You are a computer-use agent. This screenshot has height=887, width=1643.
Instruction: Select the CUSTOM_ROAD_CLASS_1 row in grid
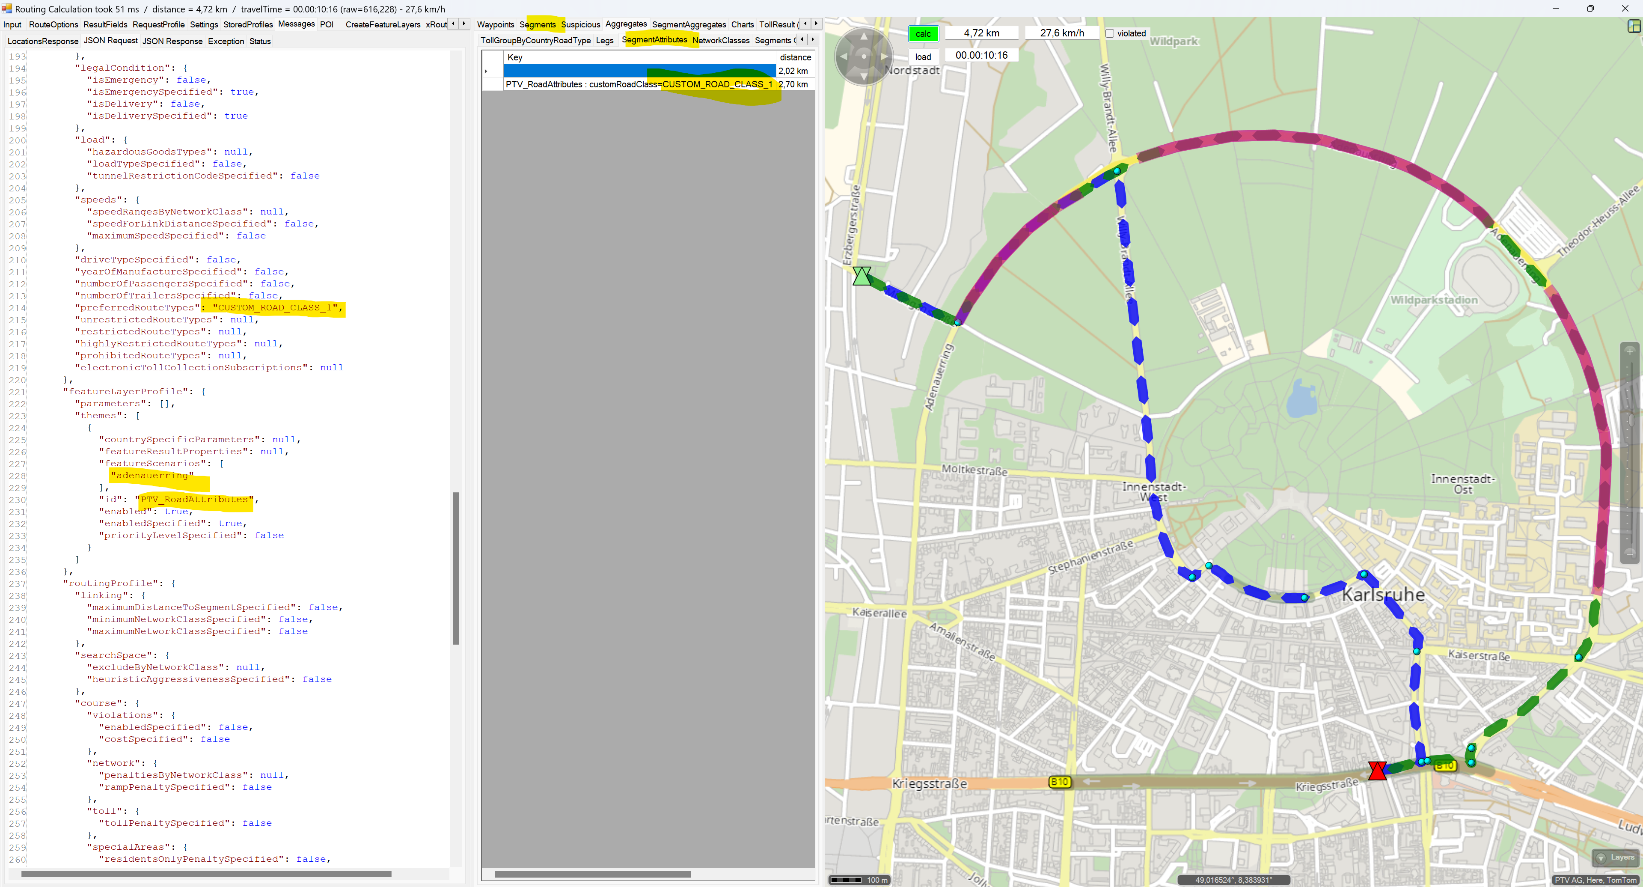tap(638, 84)
